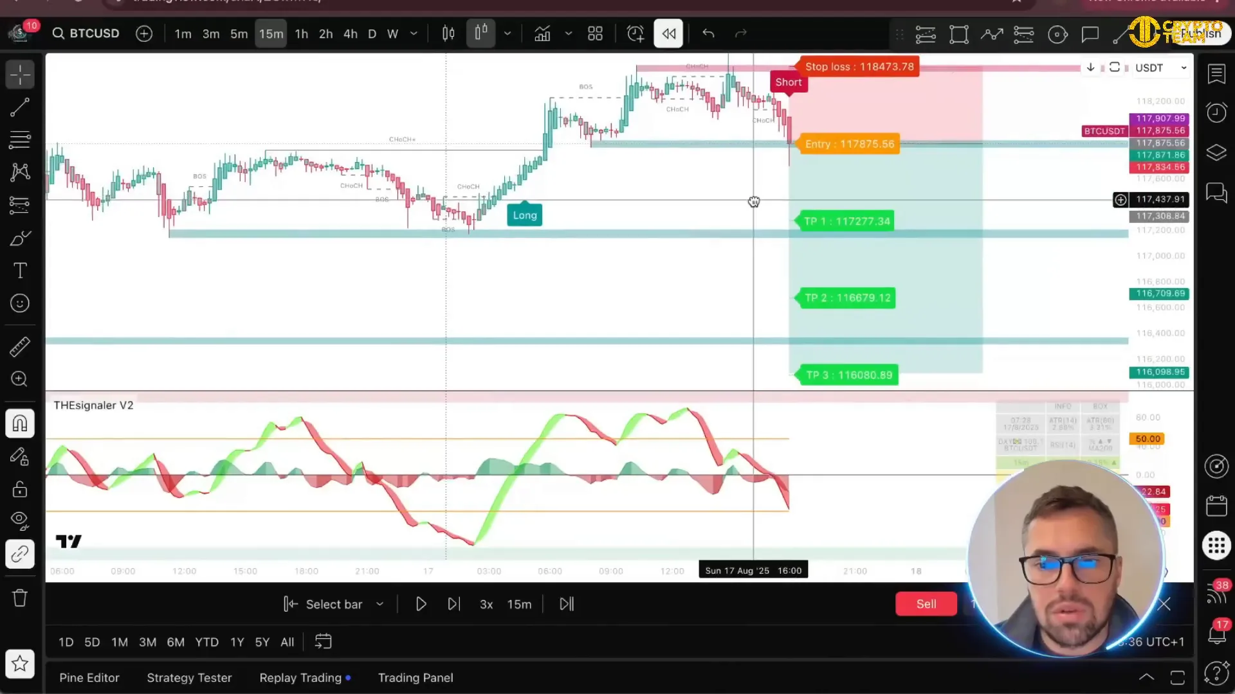Image resolution: width=1235 pixels, height=694 pixels.
Task: Create an alert with clock icon
Action: pyautogui.click(x=636, y=33)
